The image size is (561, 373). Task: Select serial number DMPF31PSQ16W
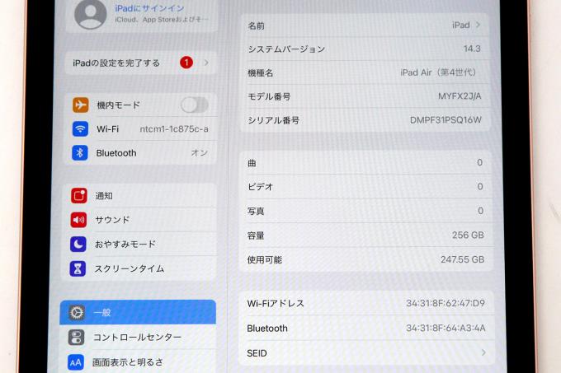(x=445, y=120)
